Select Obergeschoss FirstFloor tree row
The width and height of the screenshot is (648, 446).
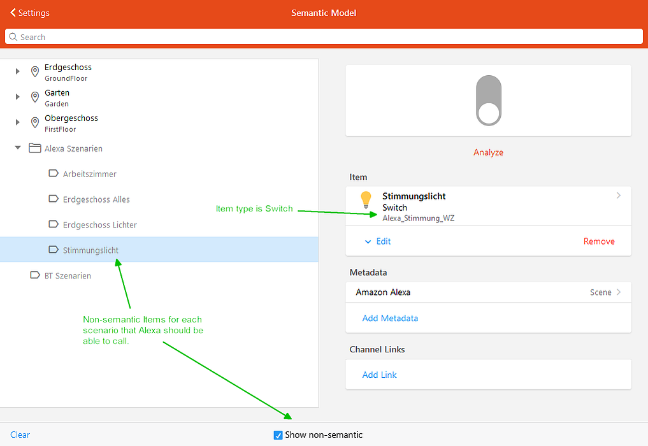pyautogui.click(x=159, y=123)
